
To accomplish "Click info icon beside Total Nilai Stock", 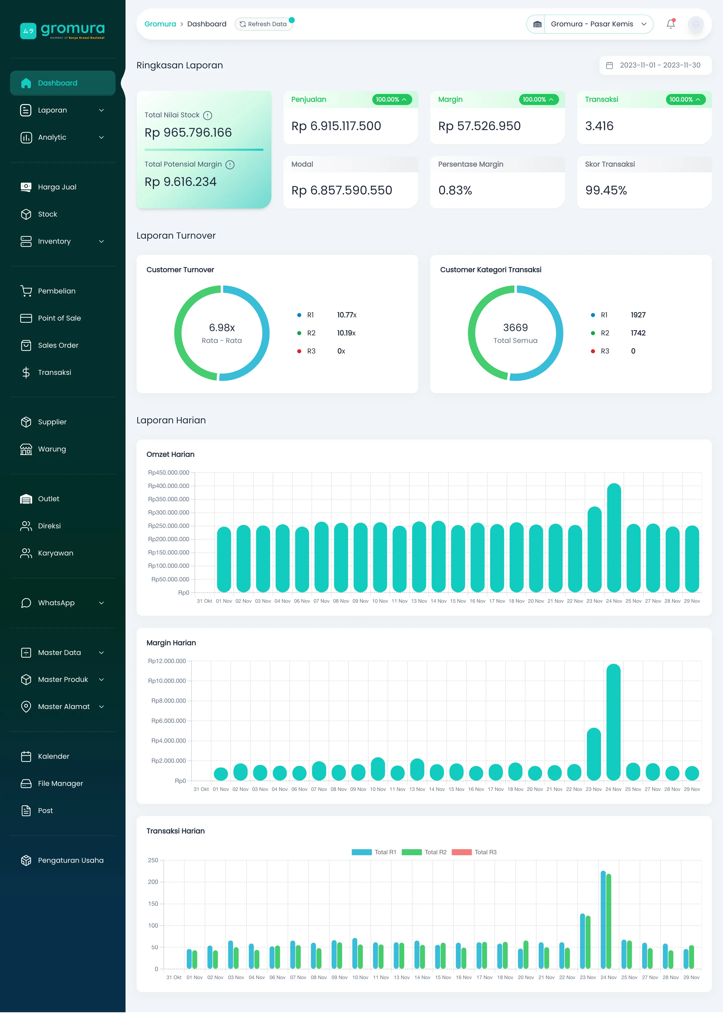I will (x=207, y=116).
